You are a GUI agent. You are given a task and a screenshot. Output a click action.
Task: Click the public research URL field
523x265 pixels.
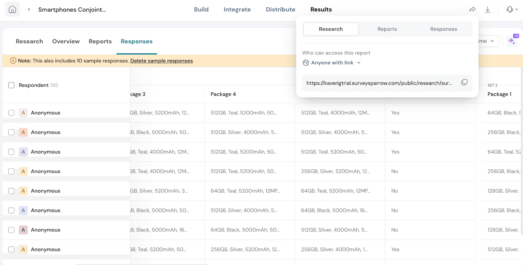[x=379, y=83]
